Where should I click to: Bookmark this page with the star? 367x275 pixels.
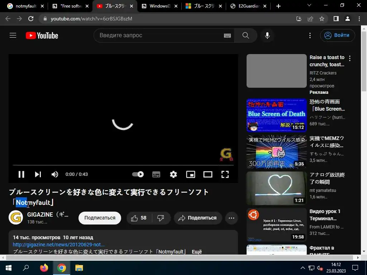[322, 19]
